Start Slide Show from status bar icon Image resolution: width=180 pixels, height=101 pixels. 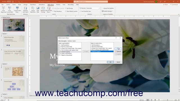pyautogui.click(x=159, y=100)
